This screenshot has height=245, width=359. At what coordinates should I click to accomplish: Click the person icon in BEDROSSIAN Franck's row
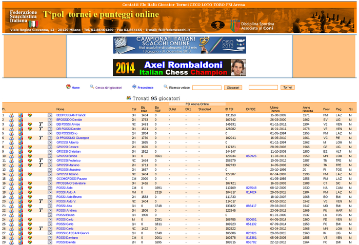coord(11,115)
